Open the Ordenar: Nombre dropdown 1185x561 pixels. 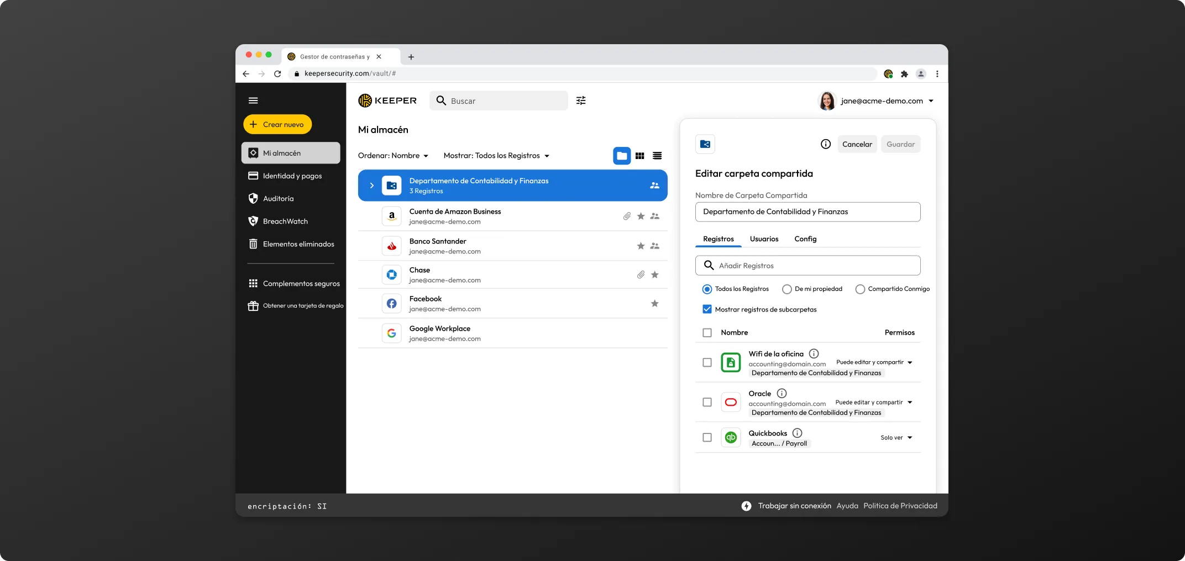coord(393,156)
